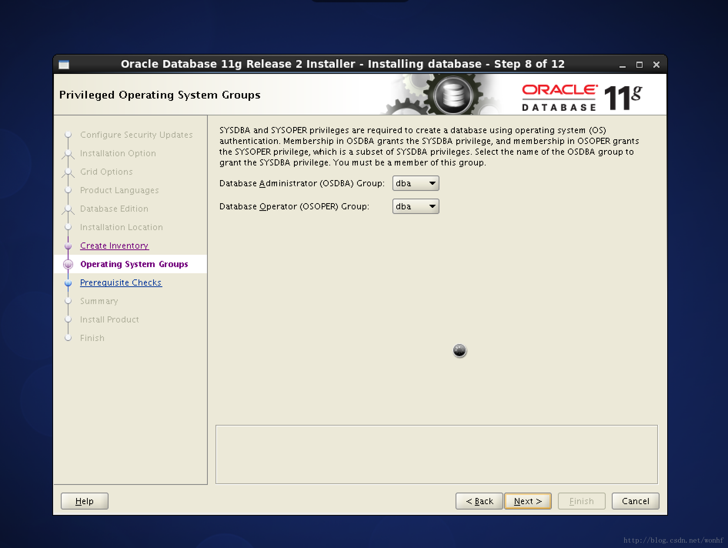Go back with the Back button
This screenshot has height=548, width=728.
(479, 501)
